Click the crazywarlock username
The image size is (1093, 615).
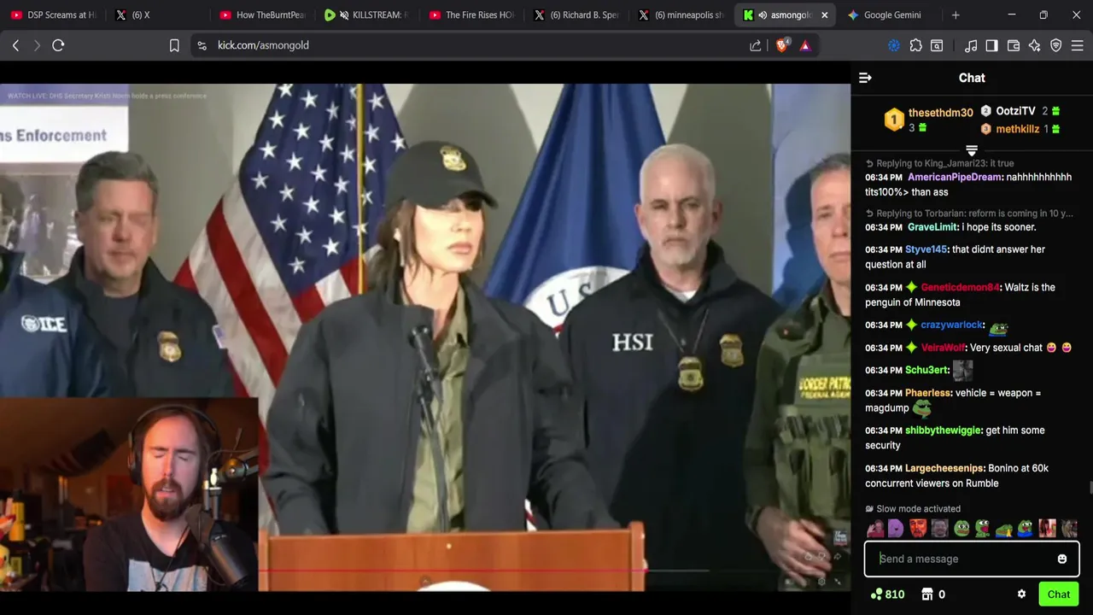pos(951,325)
